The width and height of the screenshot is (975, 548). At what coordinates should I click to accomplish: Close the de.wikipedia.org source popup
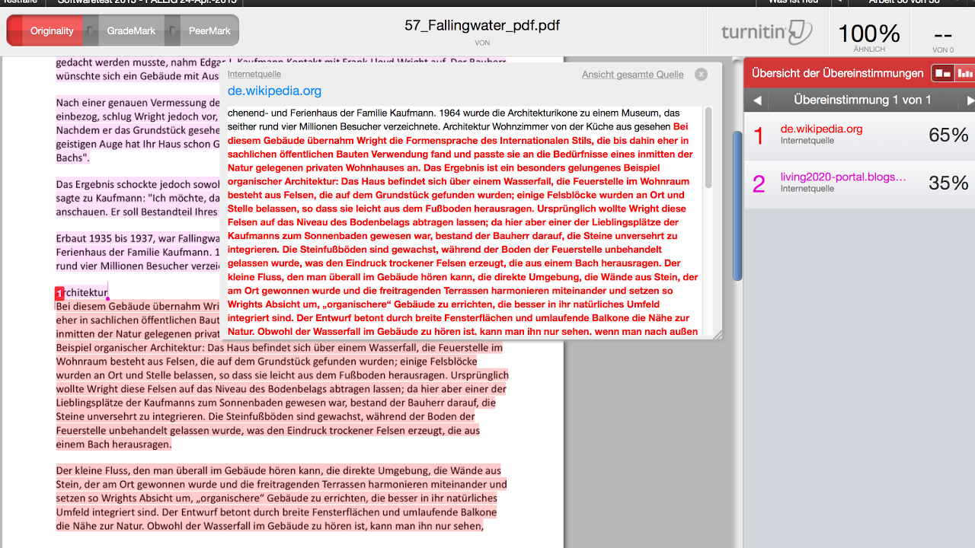pos(701,74)
